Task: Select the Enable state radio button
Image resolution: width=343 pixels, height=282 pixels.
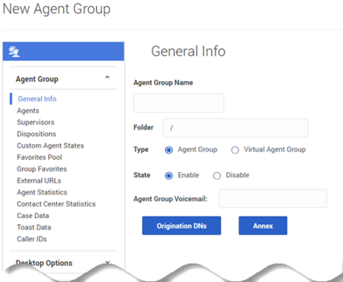Action: 168,175
